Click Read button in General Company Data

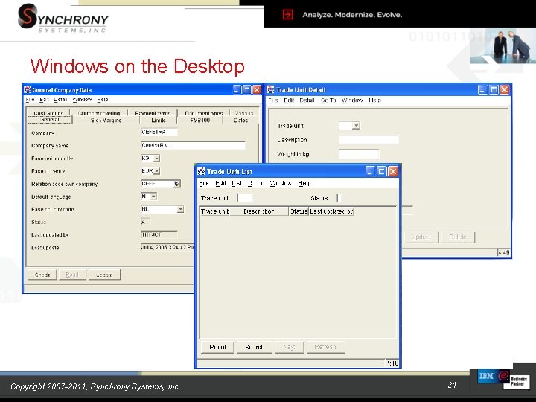pyautogui.click(x=71, y=275)
